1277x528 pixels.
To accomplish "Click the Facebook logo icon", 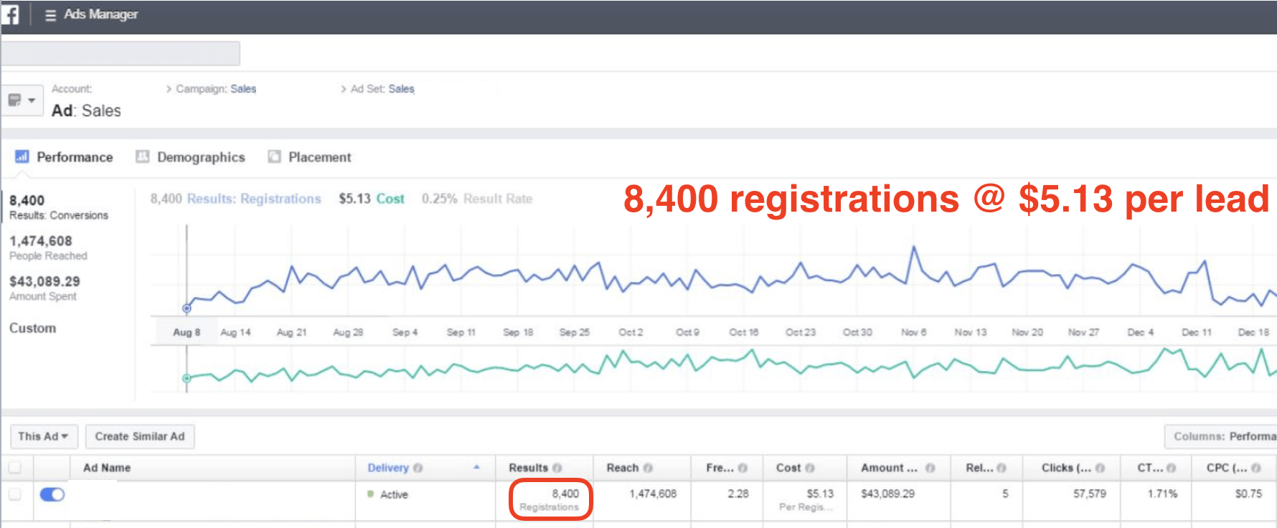I will click(10, 14).
